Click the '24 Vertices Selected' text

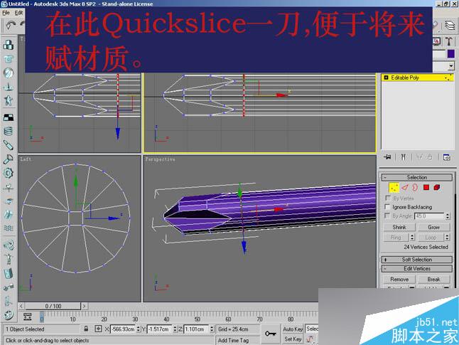coord(426,247)
